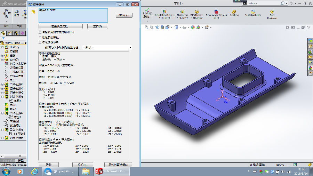This screenshot has height=176, width=313.
Task: Switch to the ConfigurationManager tab icon
Action: click(x=16, y=33)
